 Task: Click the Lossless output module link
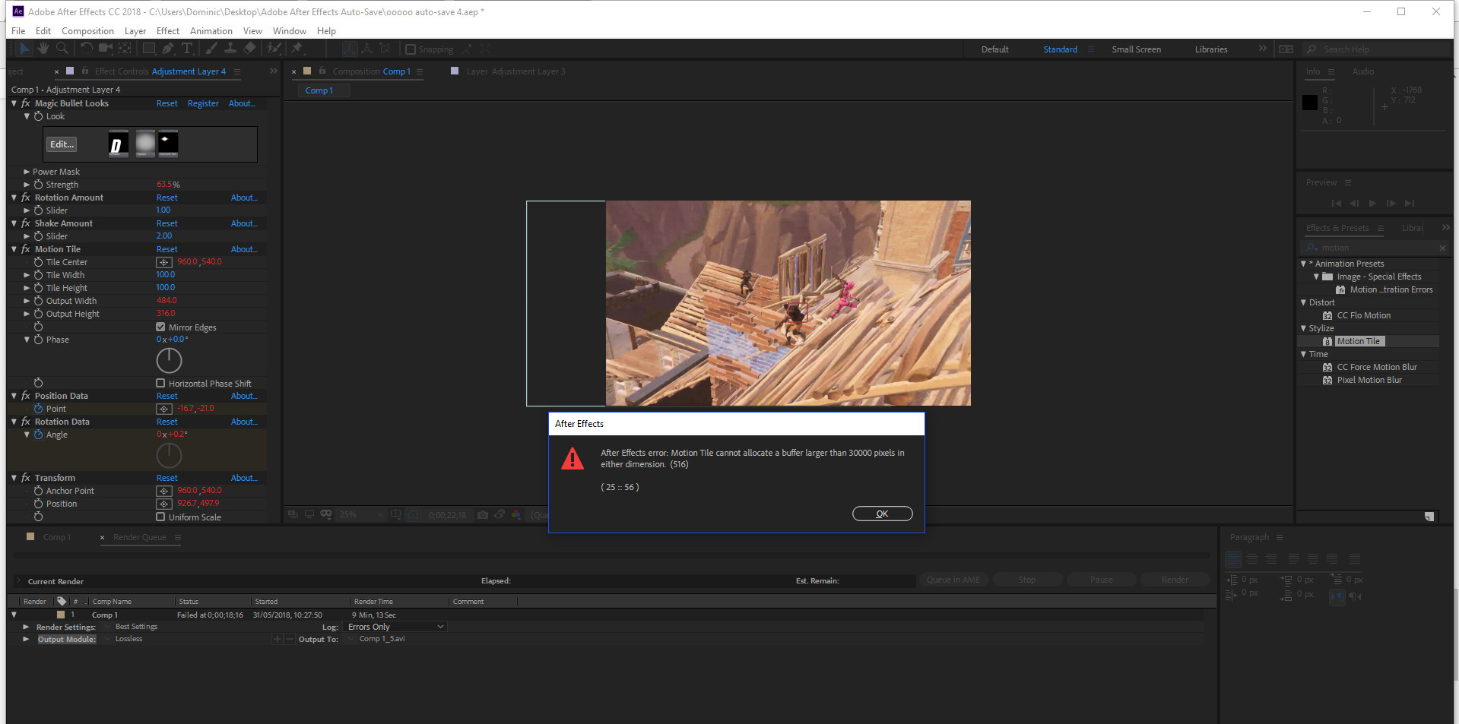click(x=128, y=639)
